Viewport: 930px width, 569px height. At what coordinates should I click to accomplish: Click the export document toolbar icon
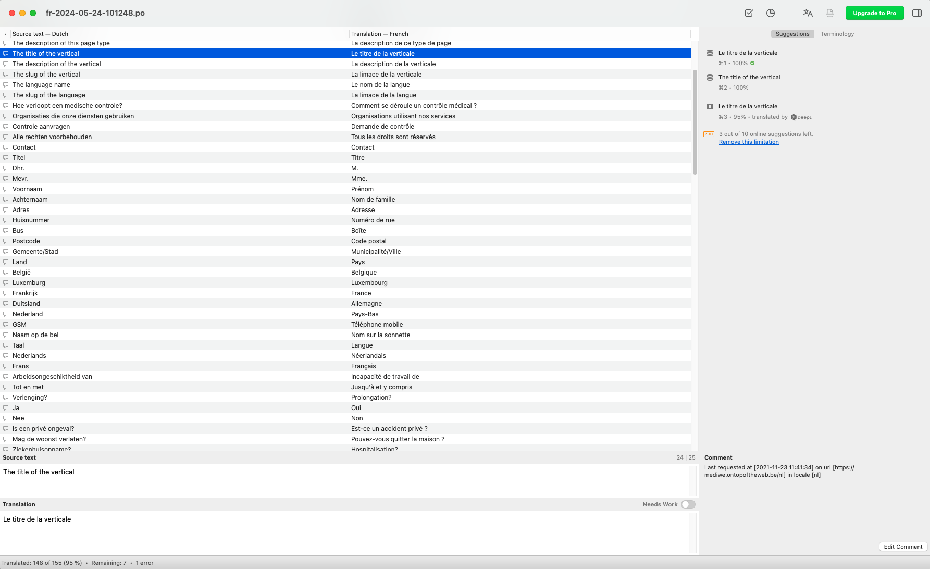point(830,13)
